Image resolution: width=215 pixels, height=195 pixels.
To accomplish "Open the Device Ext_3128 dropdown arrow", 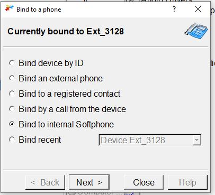I will pos(196,140).
